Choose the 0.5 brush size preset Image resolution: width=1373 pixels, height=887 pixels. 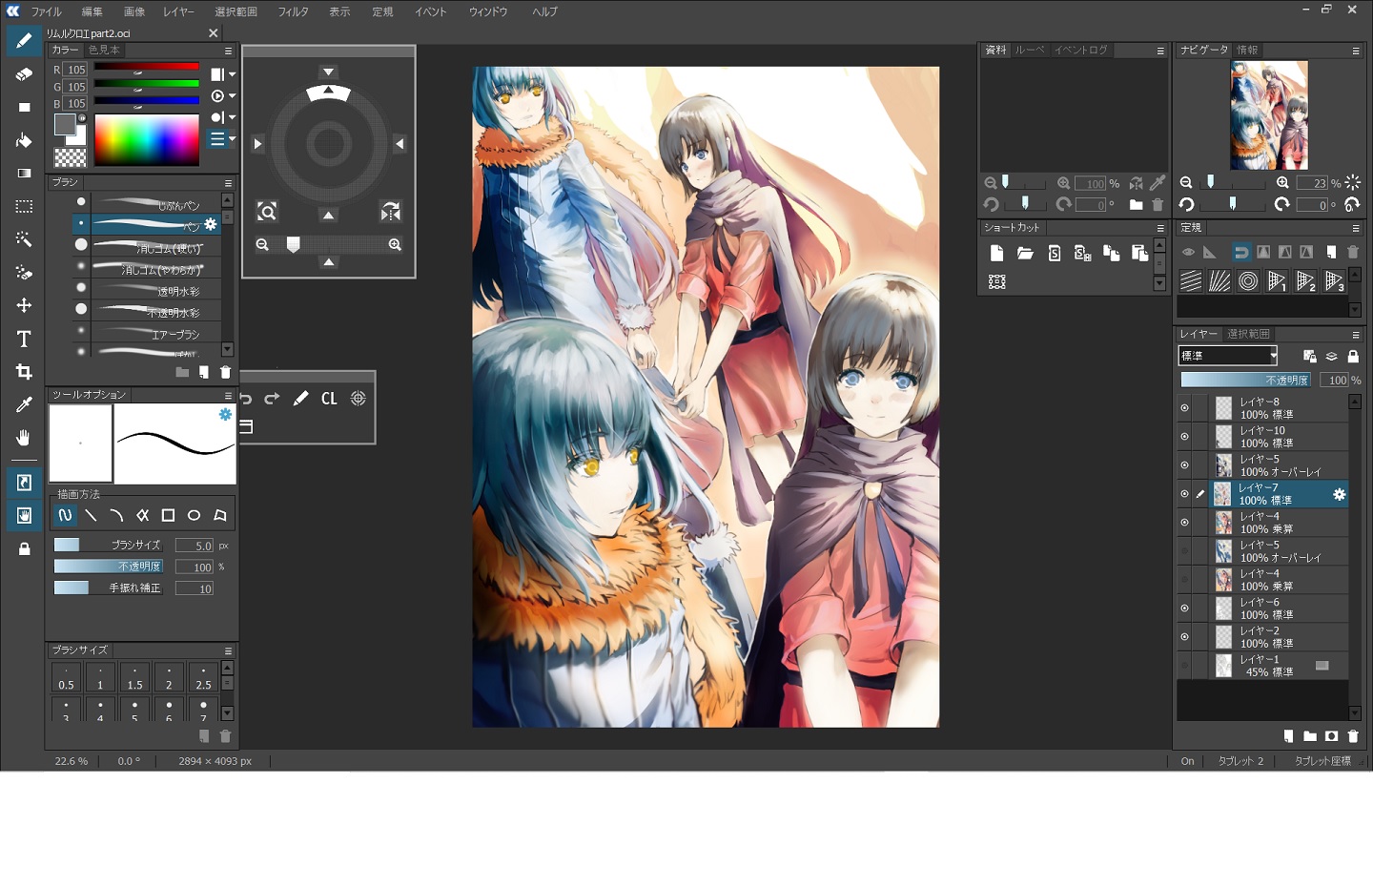tap(66, 677)
